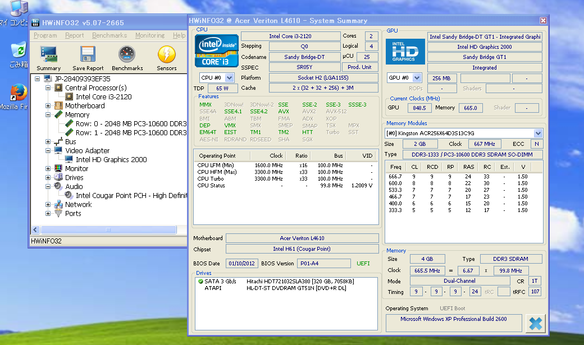584x345 pixels.
Task: Click the Prod. Unit button
Action: (359, 67)
